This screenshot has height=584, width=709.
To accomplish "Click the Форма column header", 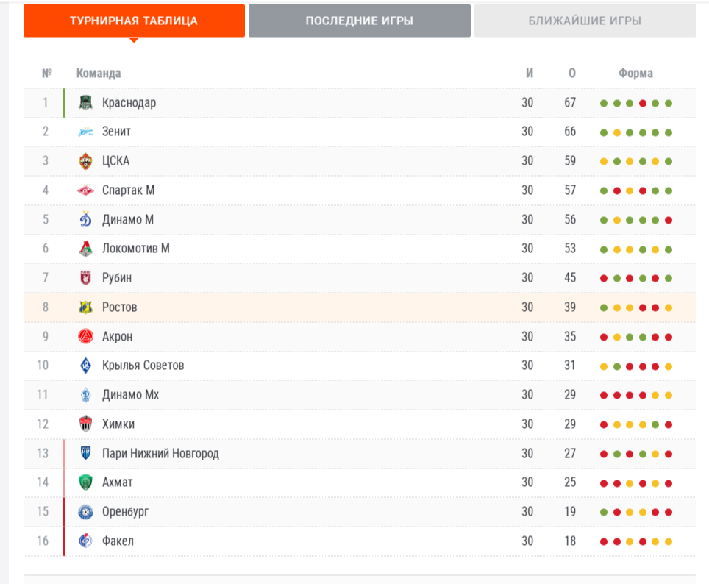I will point(635,74).
